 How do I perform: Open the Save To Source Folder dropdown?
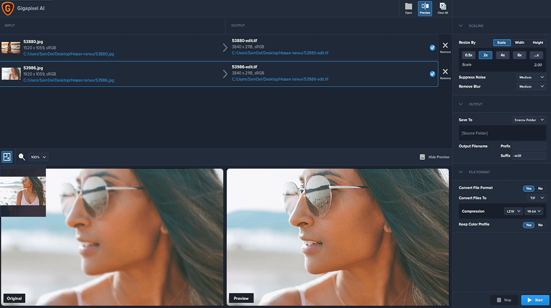coord(529,120)
